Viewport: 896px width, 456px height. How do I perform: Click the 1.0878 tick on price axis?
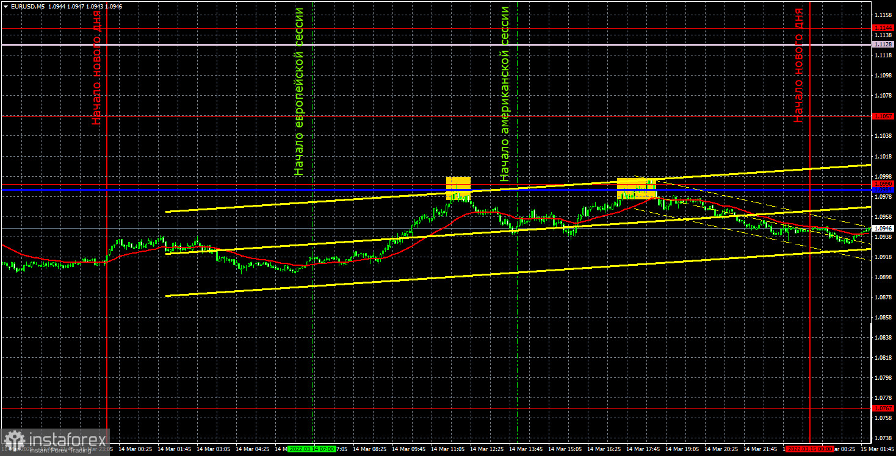pyautogui.click(x=883, y=297)
